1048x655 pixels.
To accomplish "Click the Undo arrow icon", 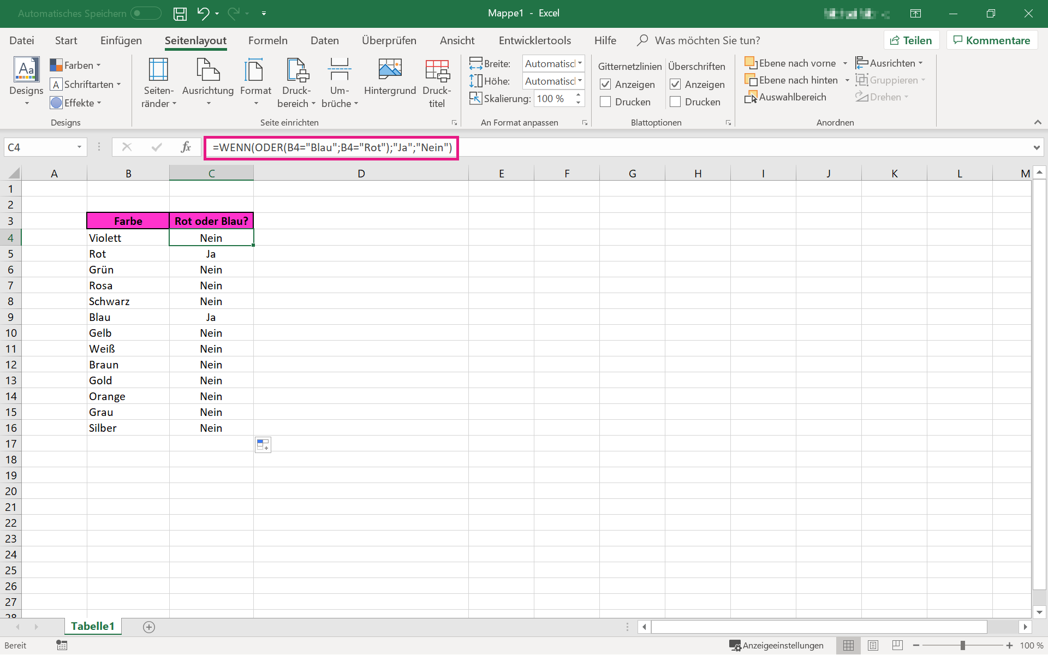I will click(x=203, y=14).
